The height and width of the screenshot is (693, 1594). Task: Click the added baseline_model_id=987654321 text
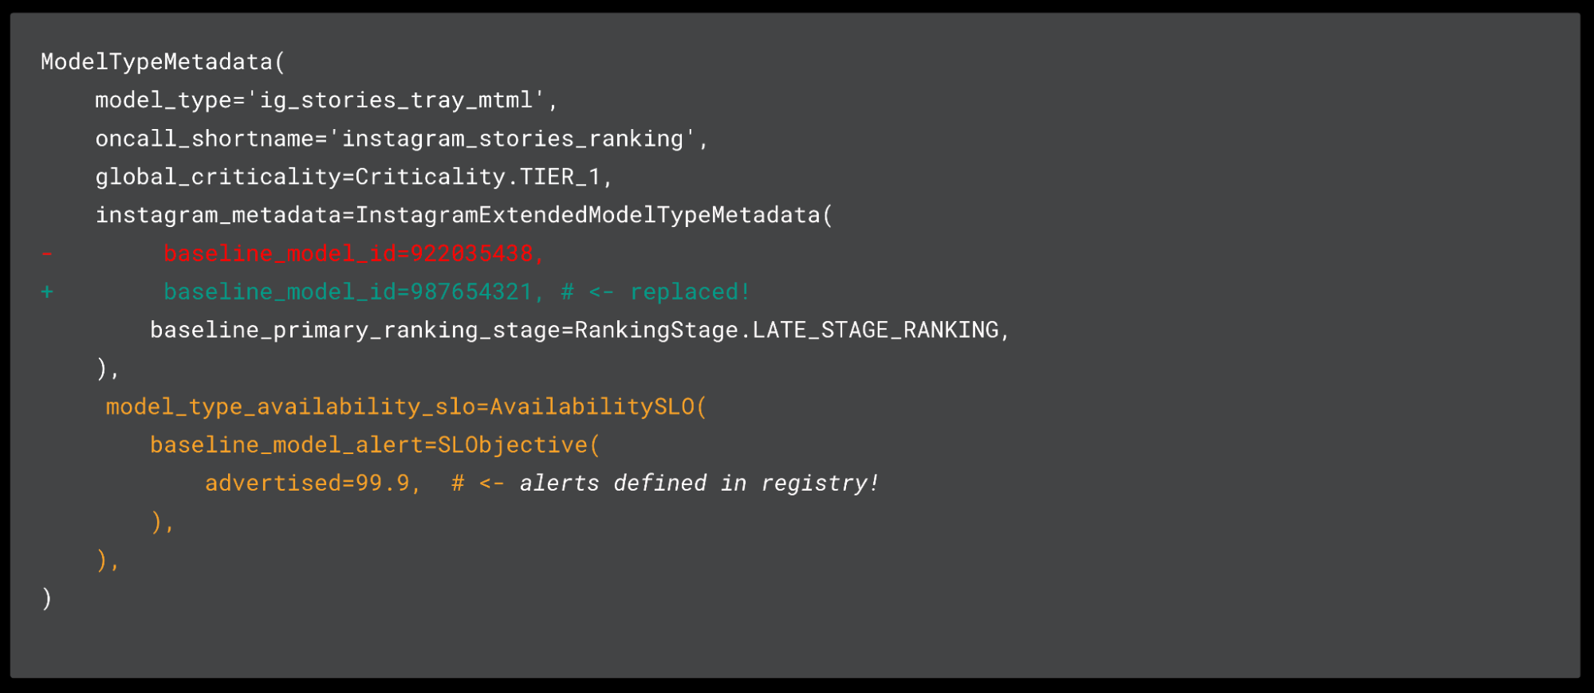tap(348, 292)
